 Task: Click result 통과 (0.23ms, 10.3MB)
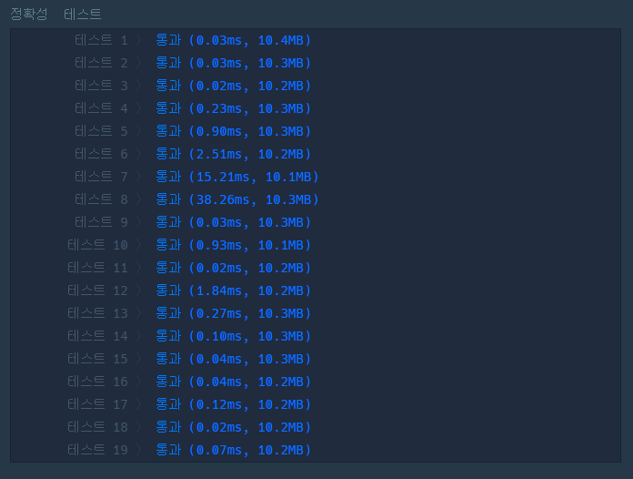[x=234, y=108]
